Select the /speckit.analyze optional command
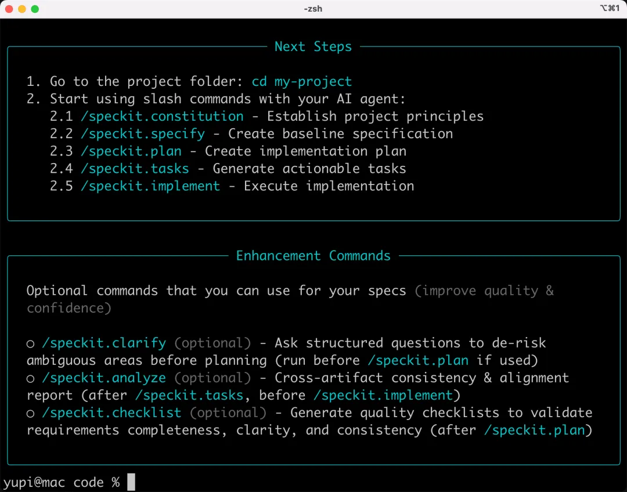 click(x=104, y=378)
